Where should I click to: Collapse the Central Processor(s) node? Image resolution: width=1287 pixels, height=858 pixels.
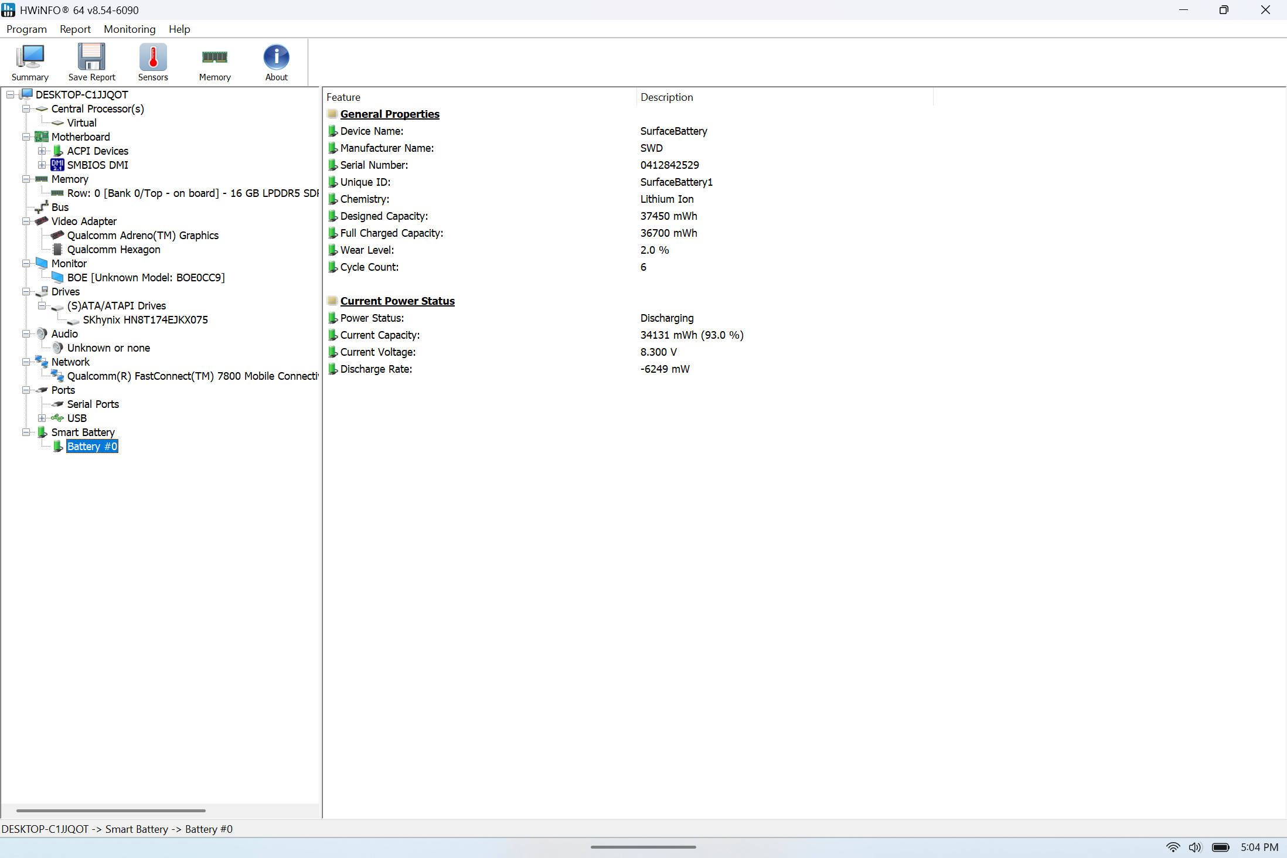pyautogui.click(x=26, y=108)
